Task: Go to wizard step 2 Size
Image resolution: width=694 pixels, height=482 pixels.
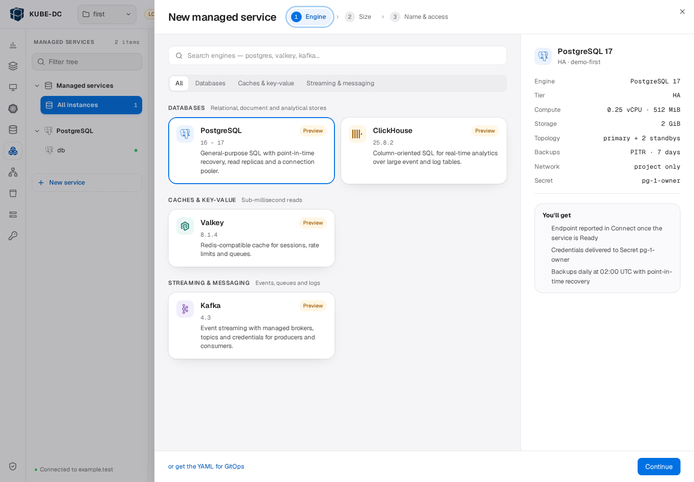Action: coord(358,17)
